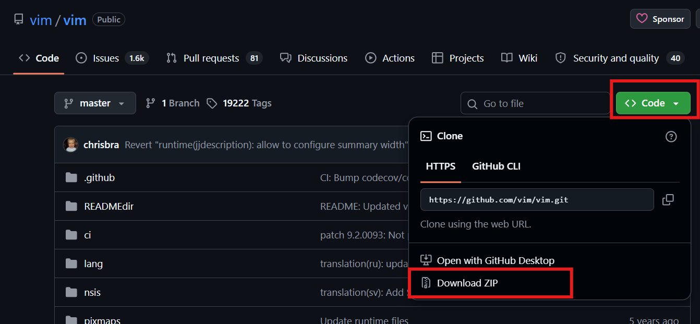The width and height of the screenshot is (700, 324).
Task: Open the READMEdir folder
Action: pyautogui.click(x=109, y=206)
